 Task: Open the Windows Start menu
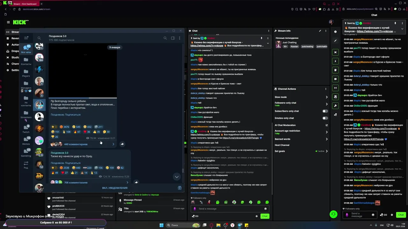[x=162, y=225]
